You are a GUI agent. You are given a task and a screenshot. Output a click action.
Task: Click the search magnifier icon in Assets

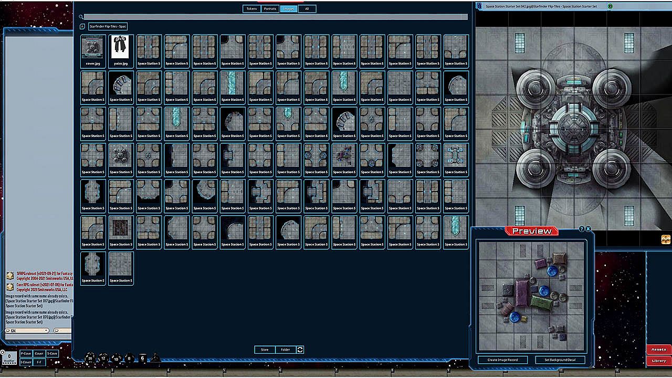tap(81, 17)
